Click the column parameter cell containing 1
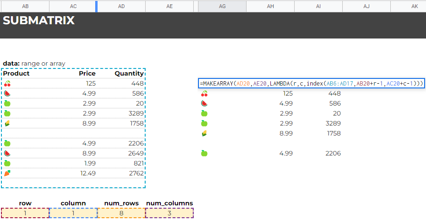Viewport: 426px width, 222px height. click(x=73, y=213)
